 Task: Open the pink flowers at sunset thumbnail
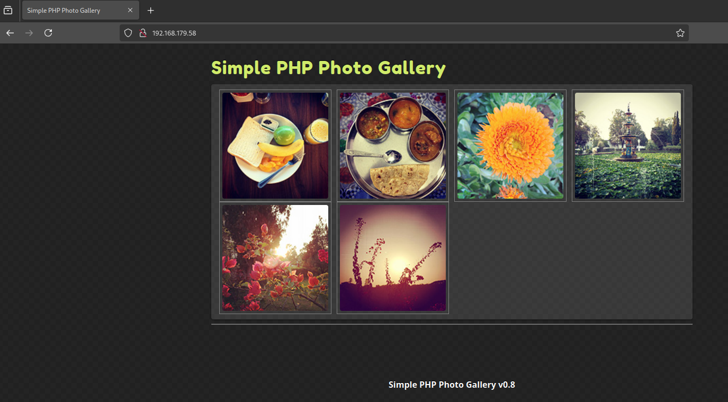[x=275, y=258]
